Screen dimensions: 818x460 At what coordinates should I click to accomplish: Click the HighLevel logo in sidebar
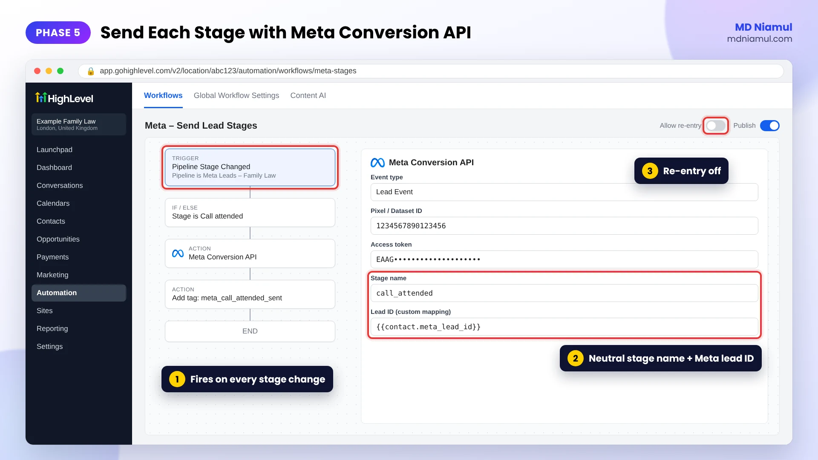(x=64, y=98)
